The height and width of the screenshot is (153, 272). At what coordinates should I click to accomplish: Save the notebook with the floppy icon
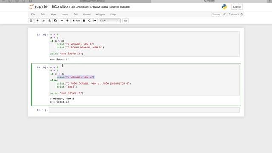[31, 20]
